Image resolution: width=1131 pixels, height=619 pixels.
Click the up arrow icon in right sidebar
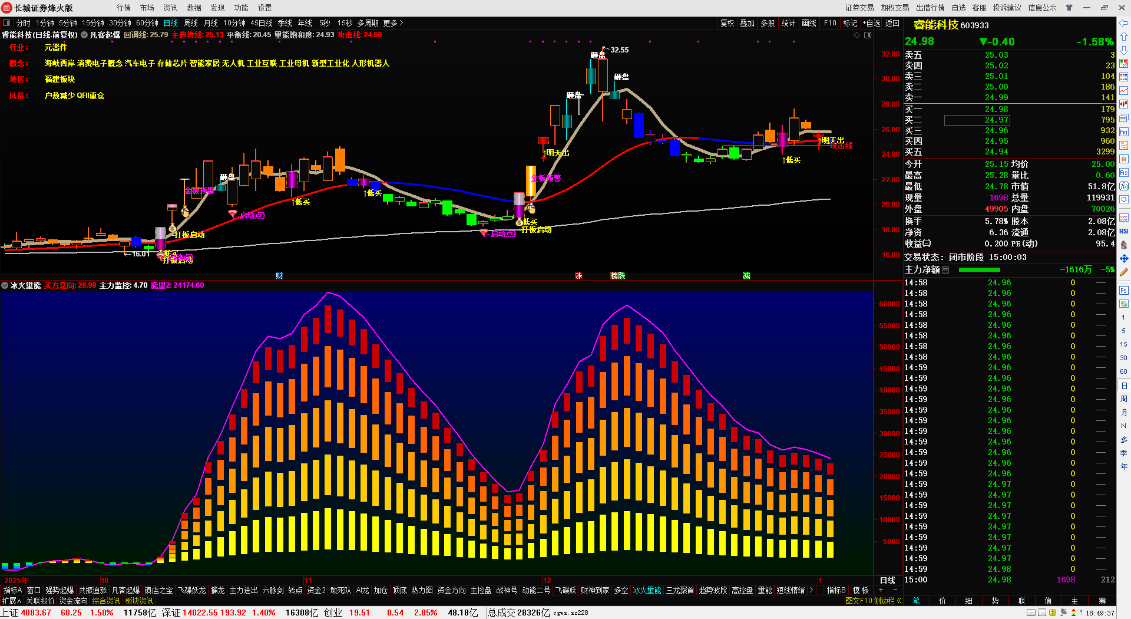click(x=1124, y=37)
